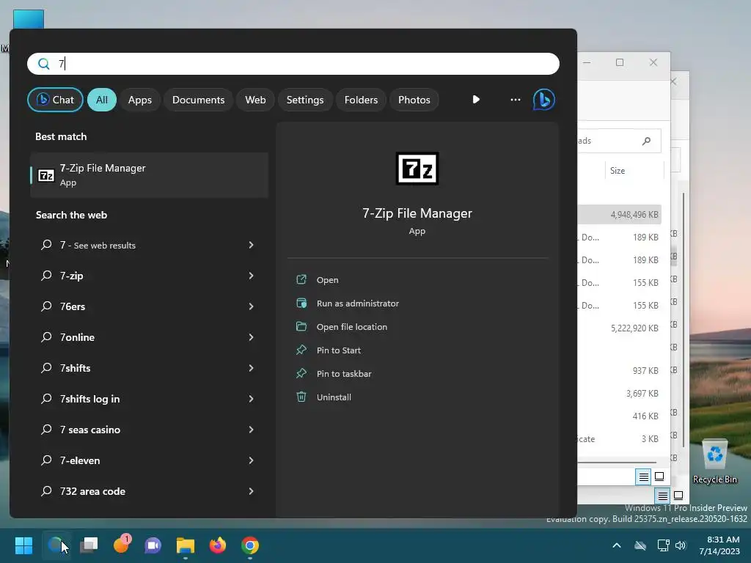751x563 pixels.
Task: Select the Chat filter tab
Action: coord(55,100)
